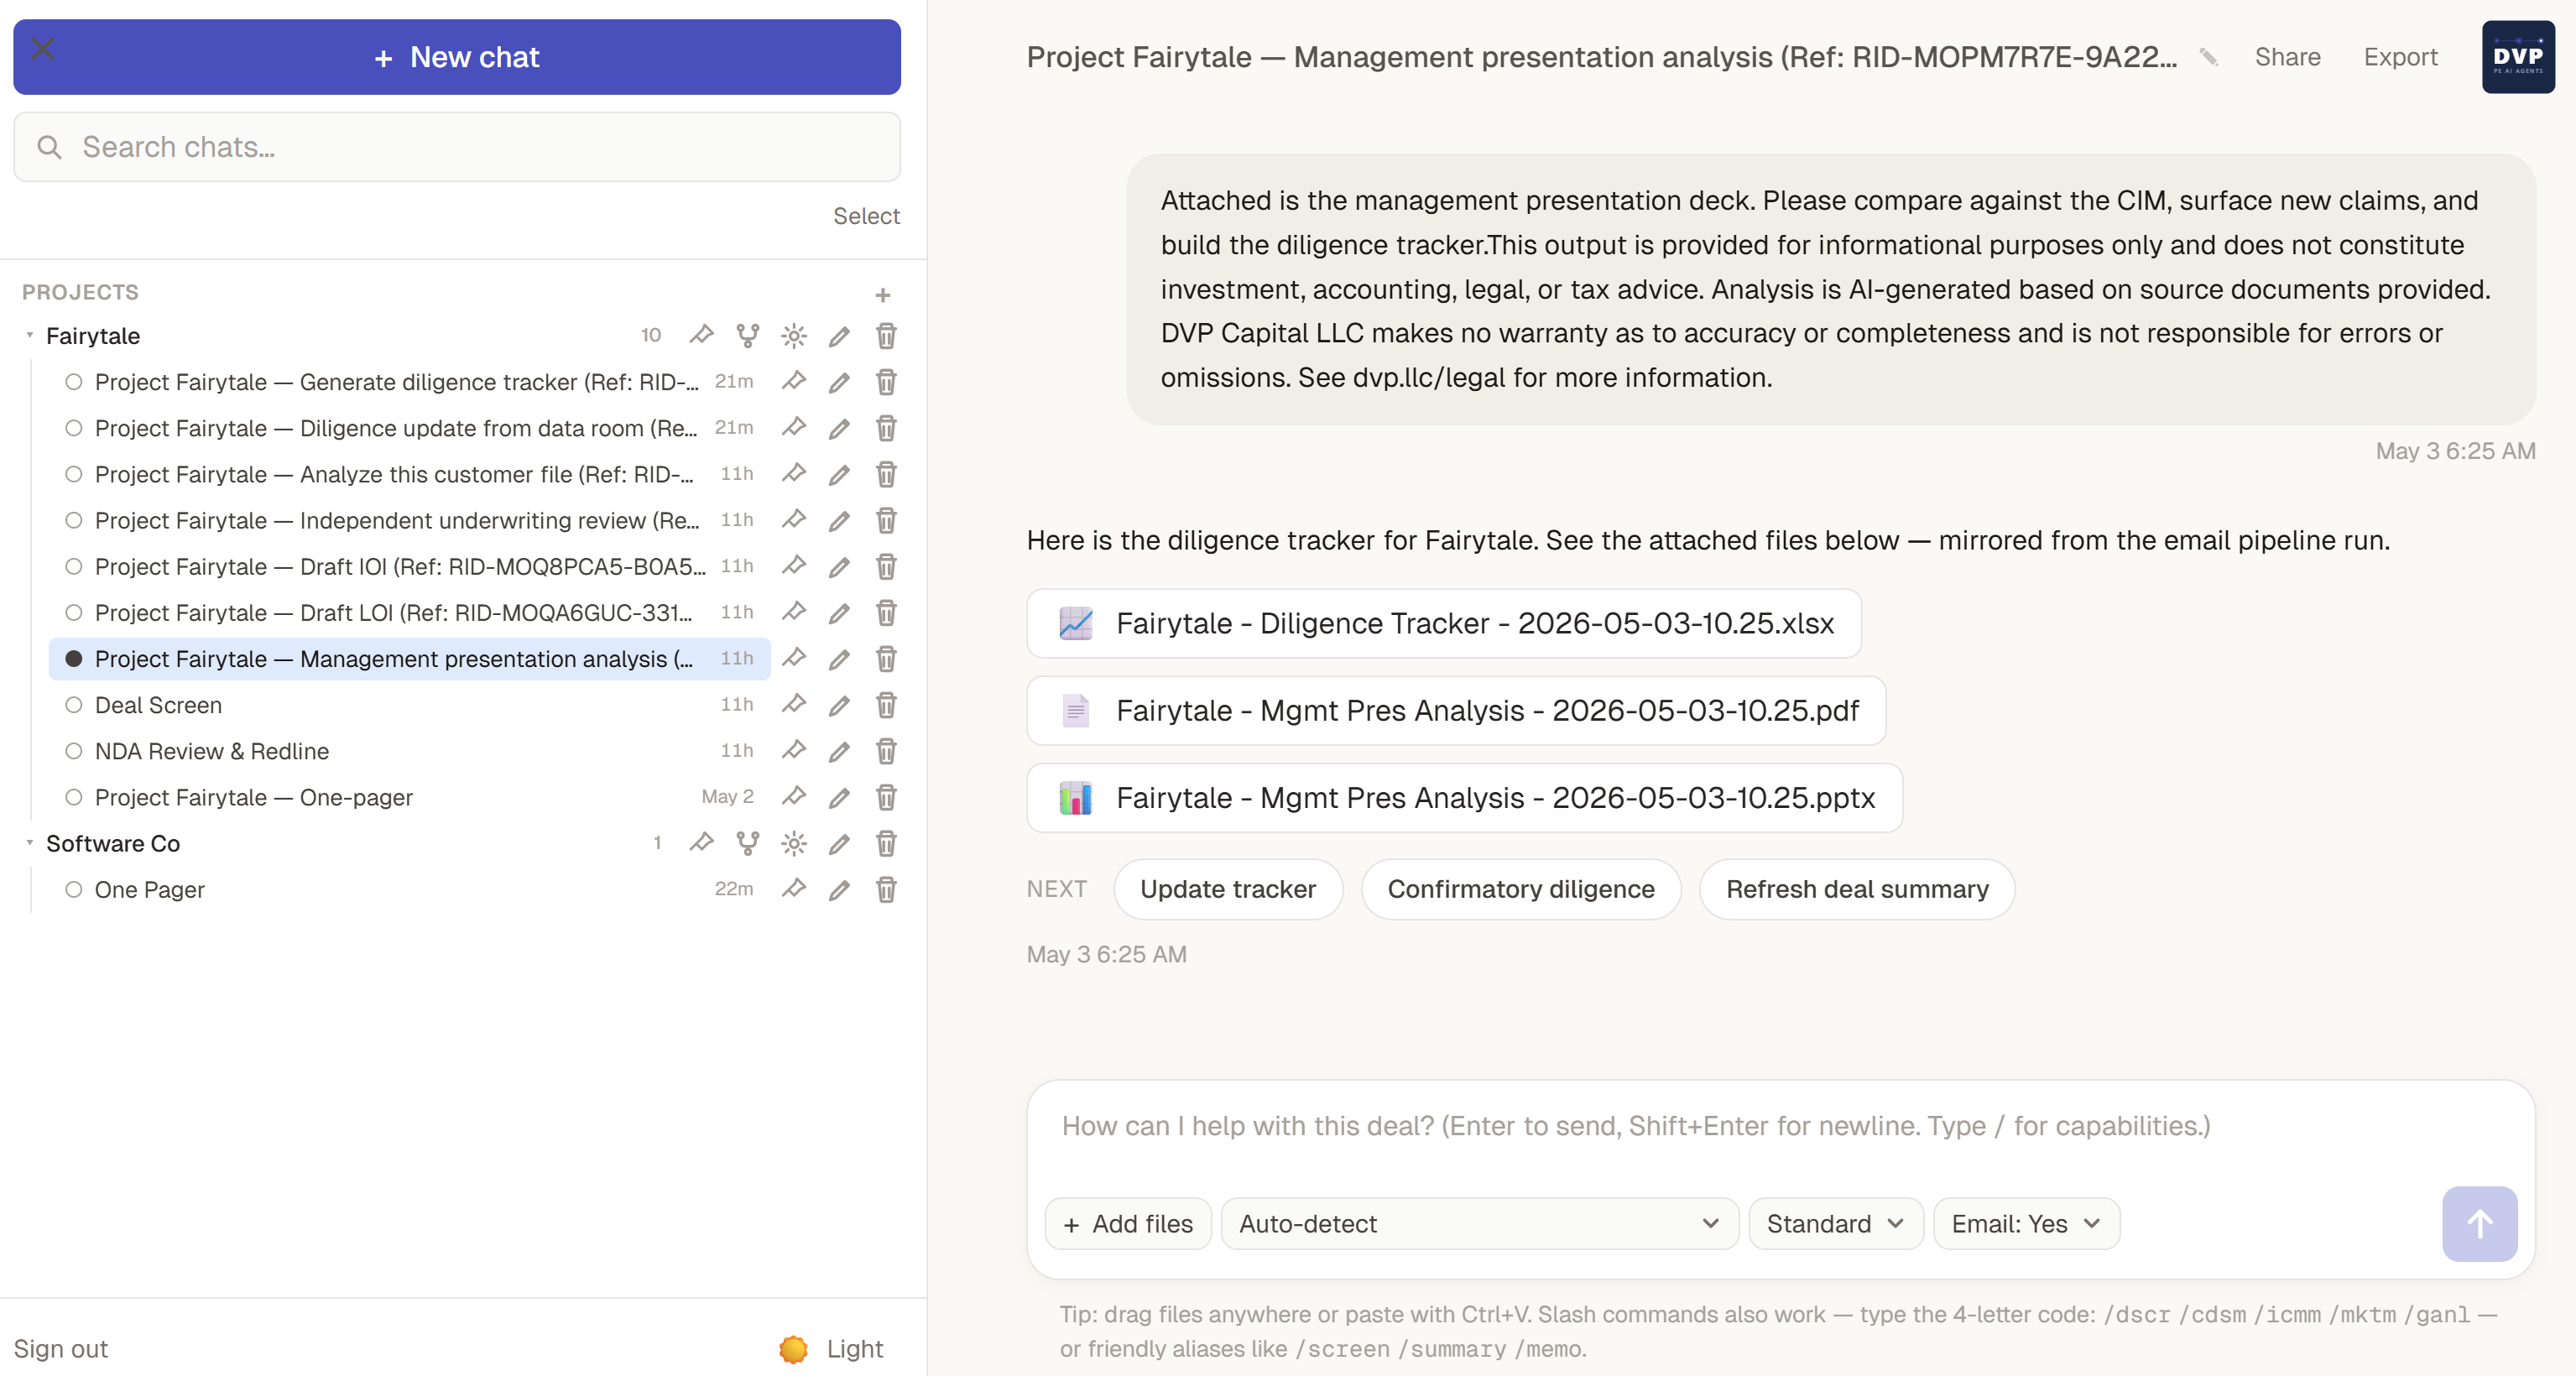This screenshot has height=1376, width=2576.
Task: Open branch icon for Software Co project
Action: 747,843
